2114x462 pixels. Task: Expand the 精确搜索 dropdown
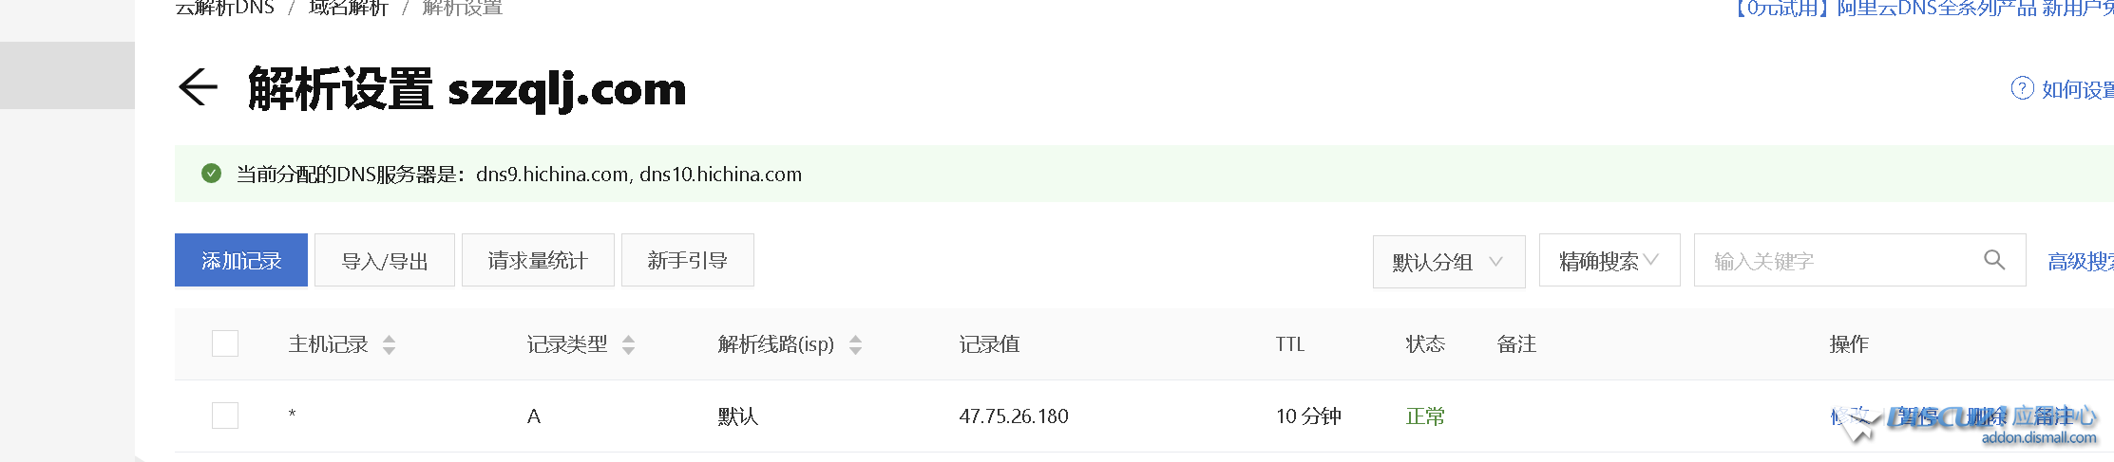(1609, 261)
